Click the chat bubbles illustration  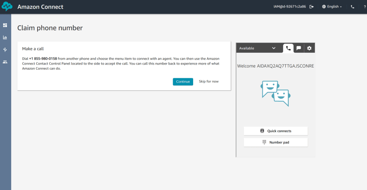tap(276, 93)
